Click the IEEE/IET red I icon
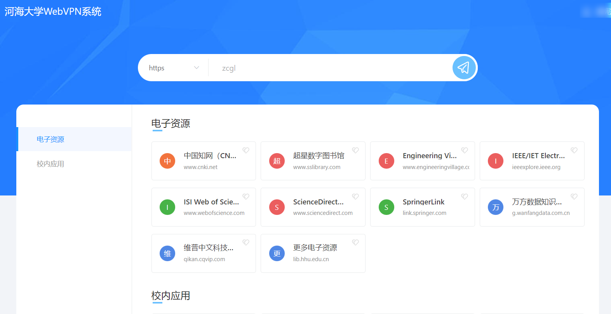611x314 pixels. (496, 161)
